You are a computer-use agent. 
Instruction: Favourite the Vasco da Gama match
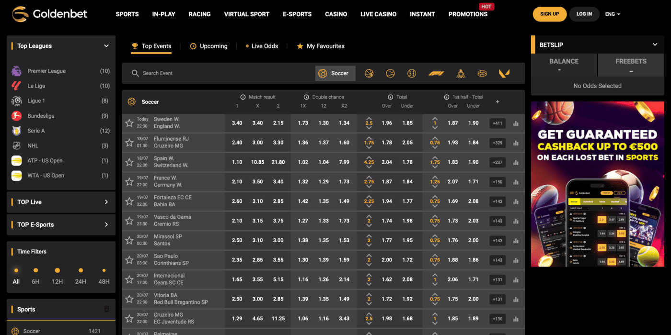(x=129, y=221)
